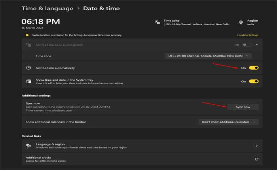
Task: Toggle Show time and date in System tray
Action: (x=254, y=81)
